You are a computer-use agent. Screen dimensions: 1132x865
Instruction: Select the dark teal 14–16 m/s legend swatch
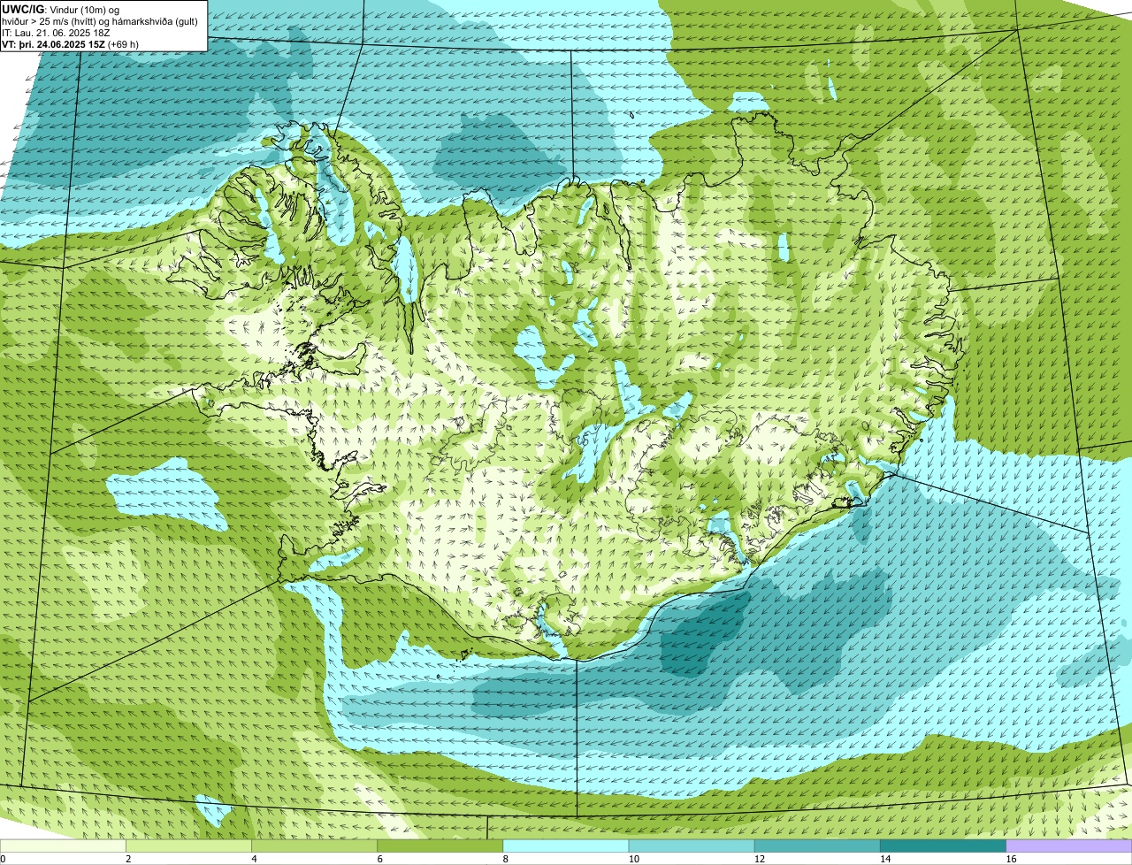[943, 846]
